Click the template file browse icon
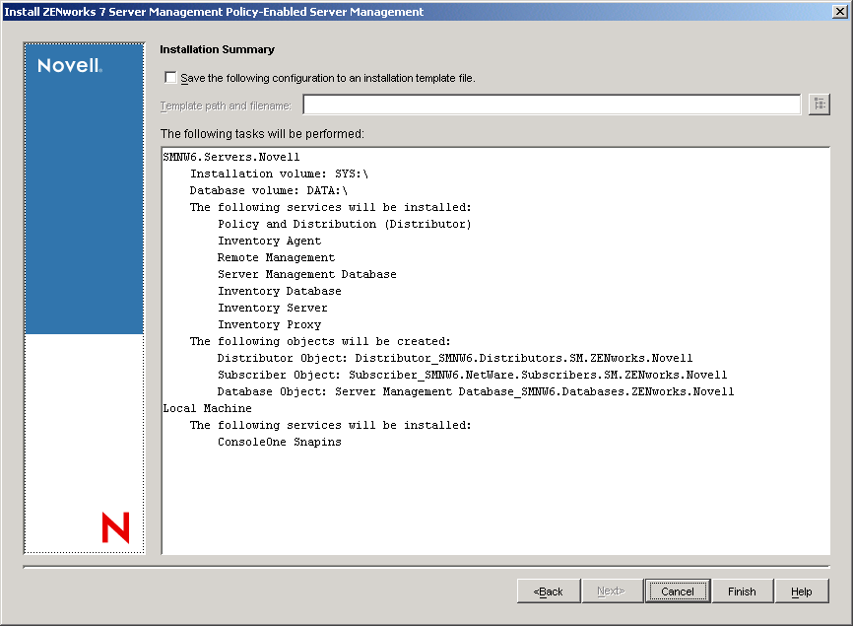 tap(820, 104)
